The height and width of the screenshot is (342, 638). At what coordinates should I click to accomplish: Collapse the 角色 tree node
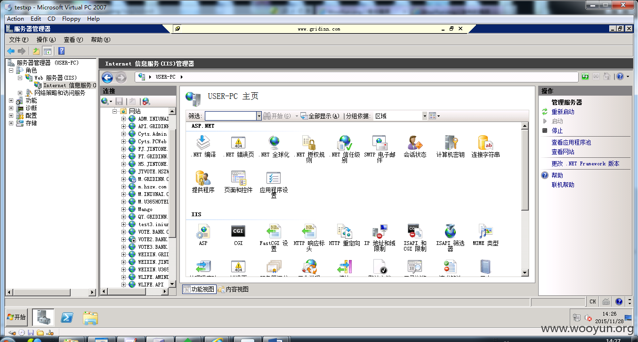11,70
